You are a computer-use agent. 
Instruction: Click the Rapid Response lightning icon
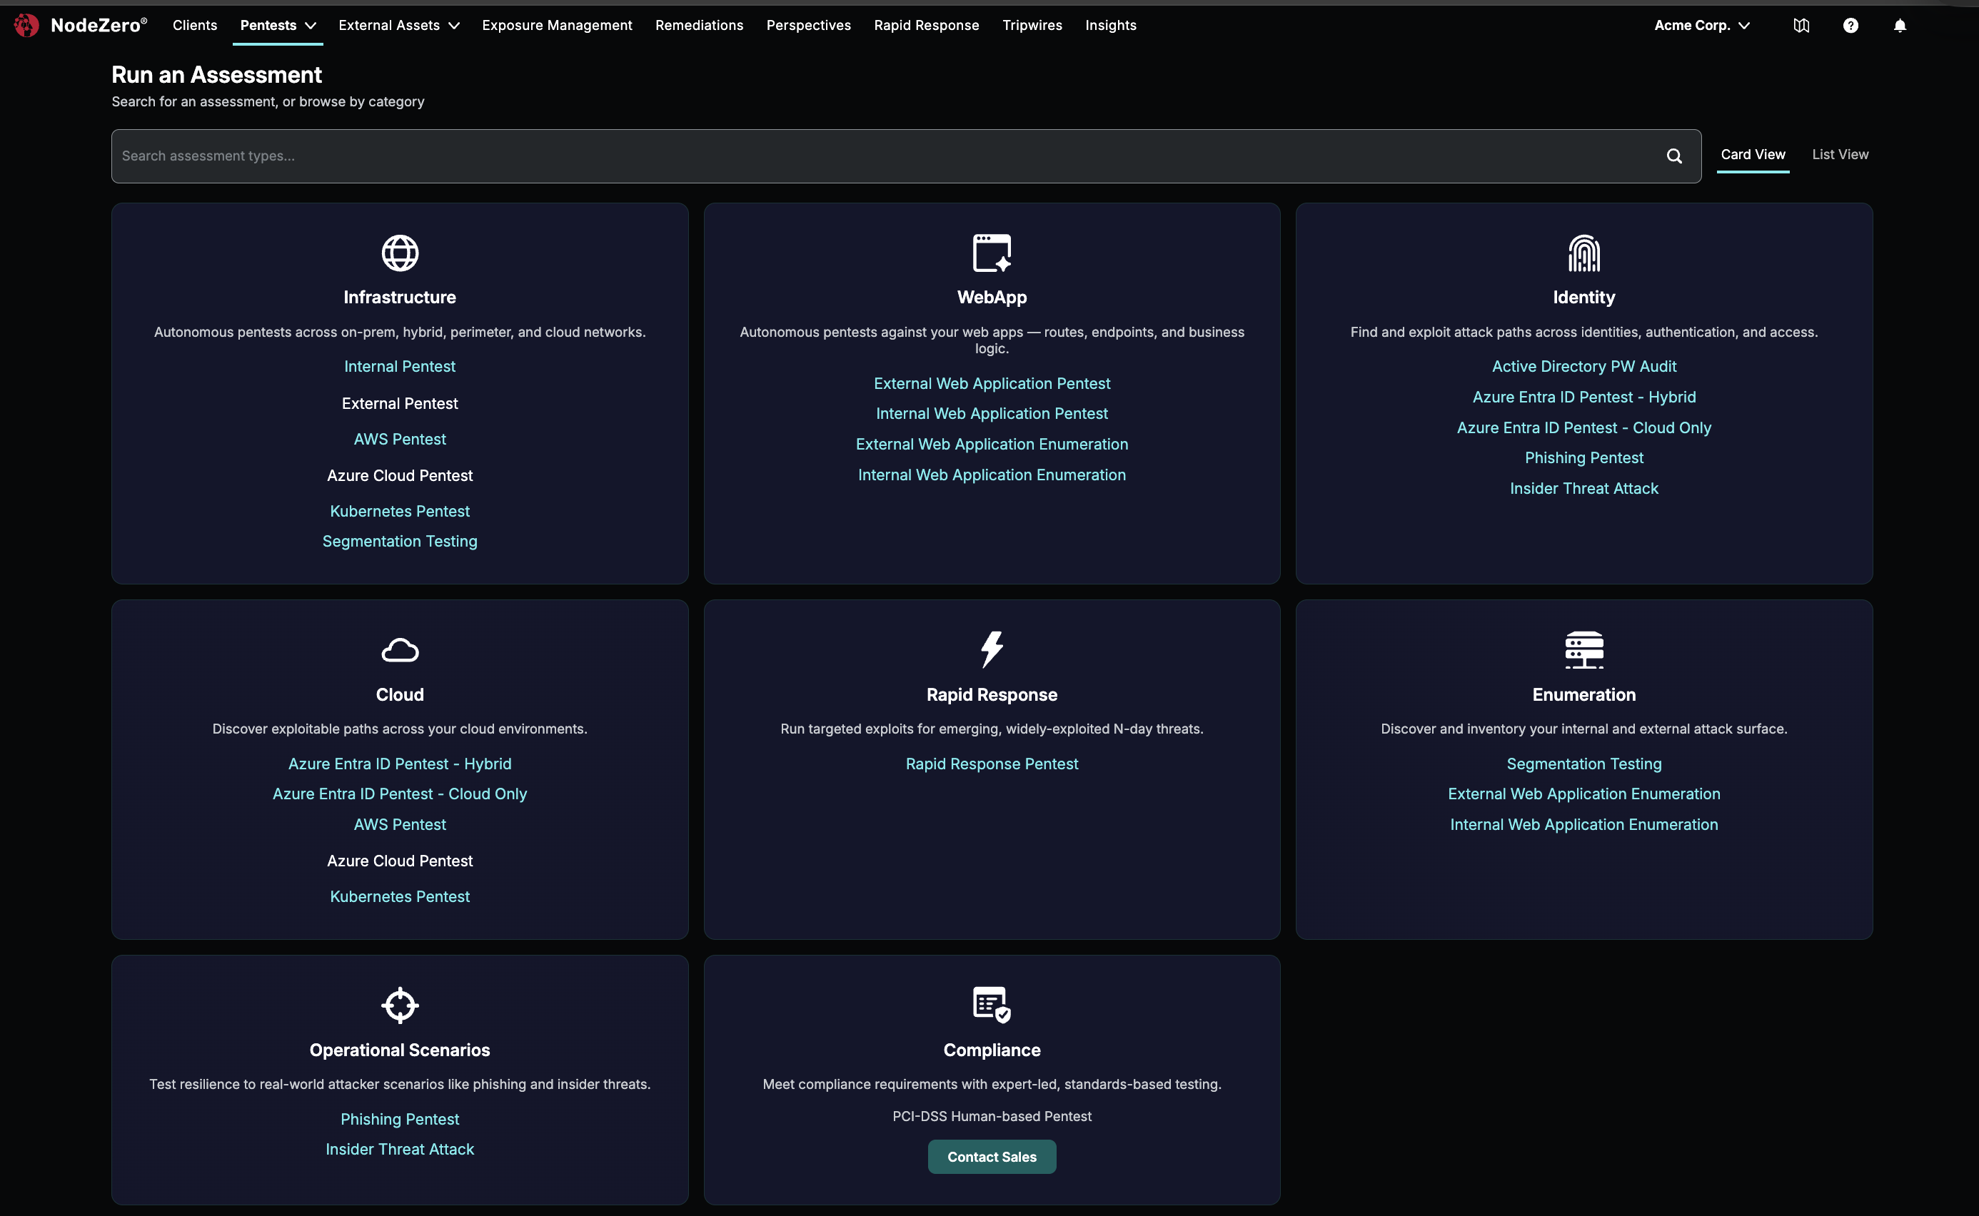[x=992, y=650]
